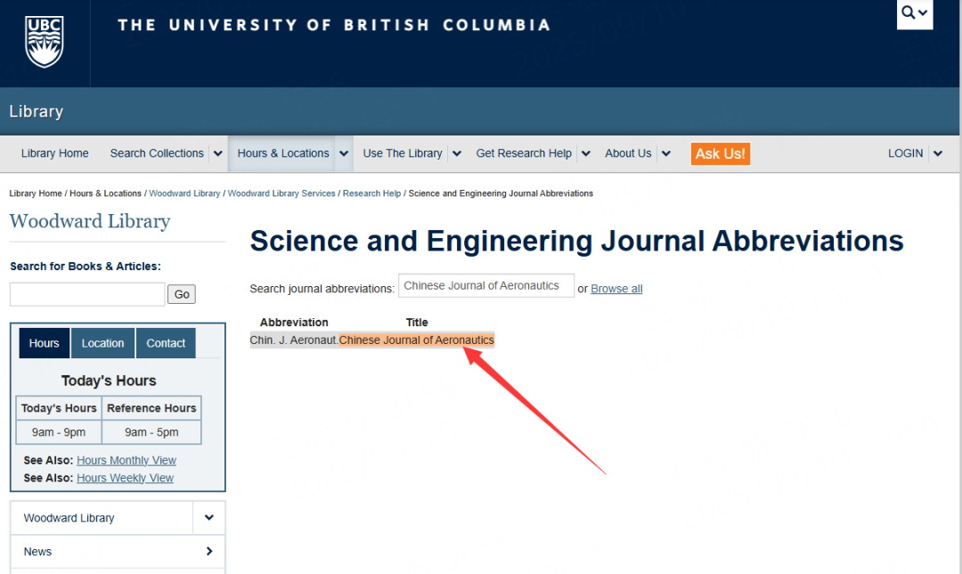Click the UBC crest logo
The width and height of the screenshot is (962, 574).
[x=45, y=41]
